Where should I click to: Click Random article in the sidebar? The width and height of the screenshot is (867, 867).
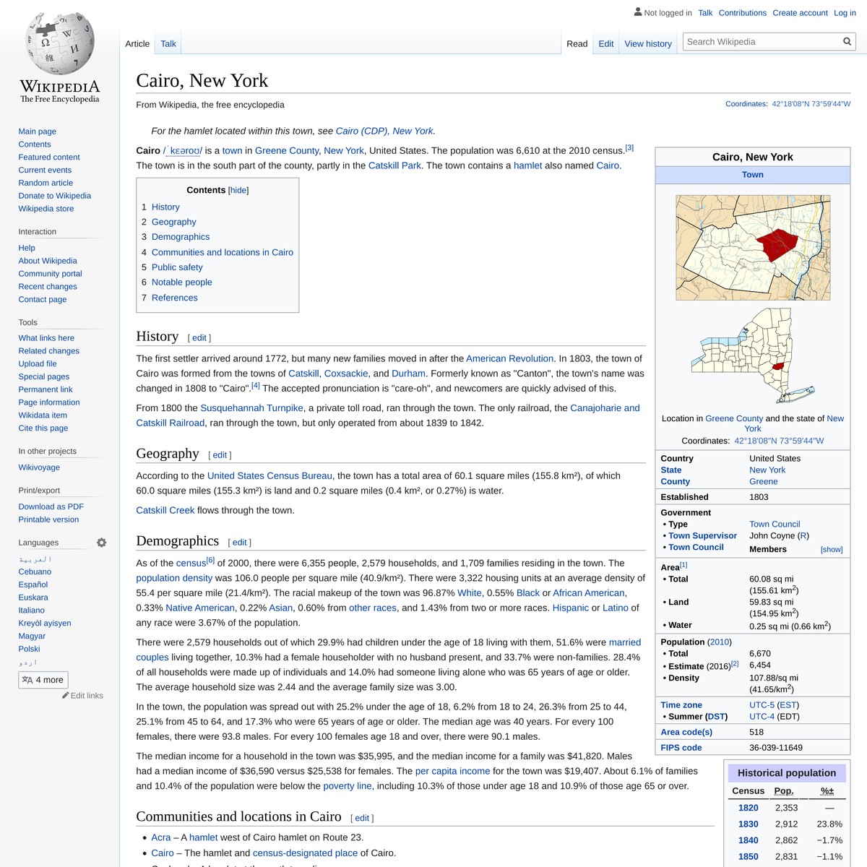point(45,183)
